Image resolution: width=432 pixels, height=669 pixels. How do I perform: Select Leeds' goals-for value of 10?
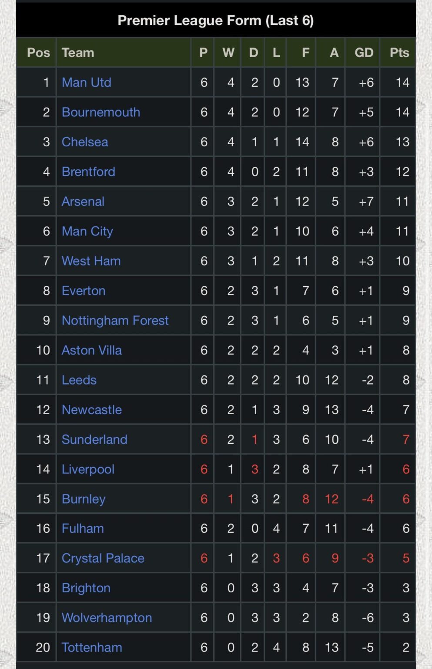click(301, 380)
